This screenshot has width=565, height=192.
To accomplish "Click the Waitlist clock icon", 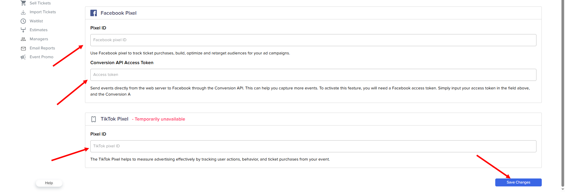I will point(23,21).
